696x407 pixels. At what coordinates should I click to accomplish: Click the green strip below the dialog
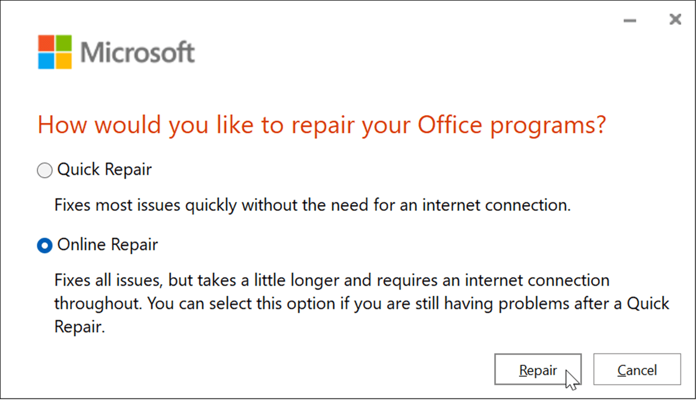click(x=348, y=403)
